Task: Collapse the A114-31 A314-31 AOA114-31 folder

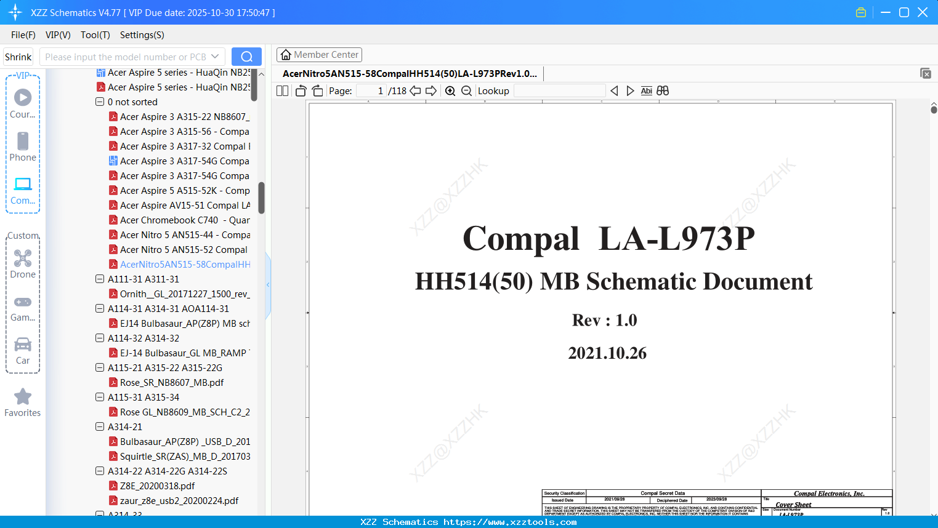Action: click(100, 309)
